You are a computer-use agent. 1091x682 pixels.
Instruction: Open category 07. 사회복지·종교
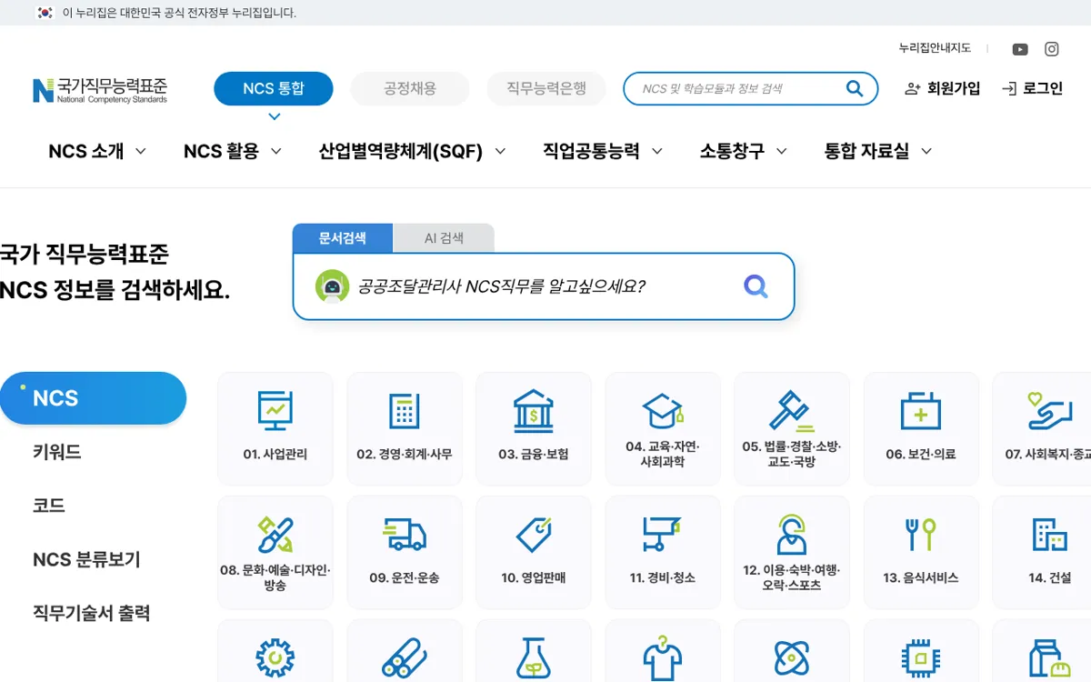1042,428
